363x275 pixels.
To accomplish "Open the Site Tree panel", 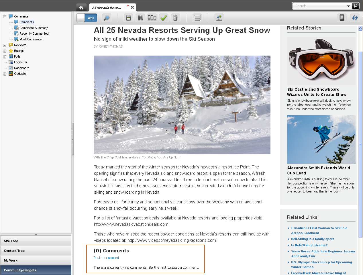I will (x=36, y=241).
